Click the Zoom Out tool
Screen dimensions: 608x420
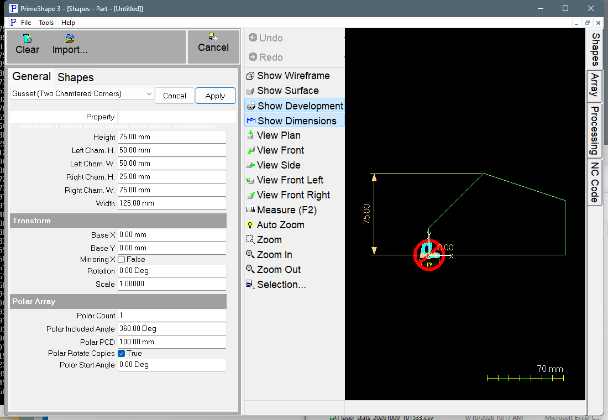[274, 270]
